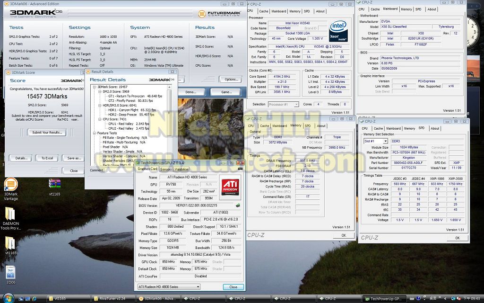Click the Options button in 3DMark06
This screenshot has width=484, height=303.
point(231,79)
